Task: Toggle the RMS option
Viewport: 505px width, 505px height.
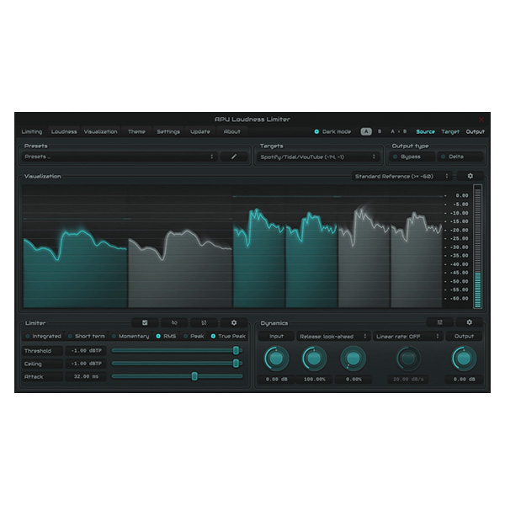Action: (x=166, y=336)
